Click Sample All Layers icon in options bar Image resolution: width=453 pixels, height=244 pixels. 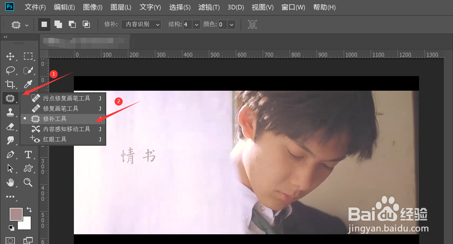pos(252,24)
